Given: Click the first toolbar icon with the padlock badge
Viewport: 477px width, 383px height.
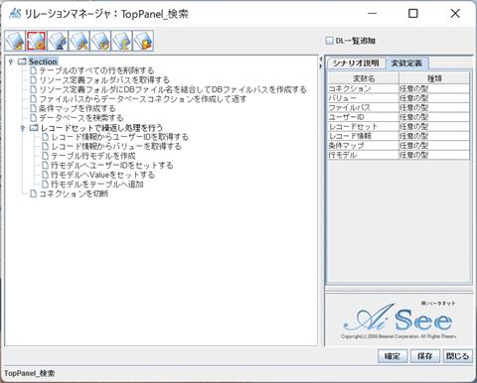Looking at the screenshot, I should coord(15,41).
